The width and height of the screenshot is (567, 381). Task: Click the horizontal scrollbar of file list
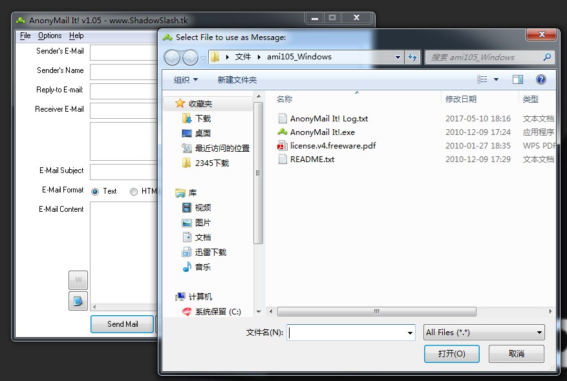[x=376, y=311]
